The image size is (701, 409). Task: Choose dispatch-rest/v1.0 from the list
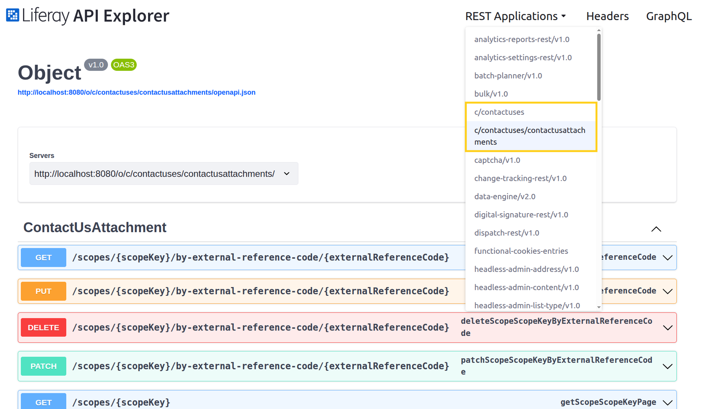tap(531, 233)
